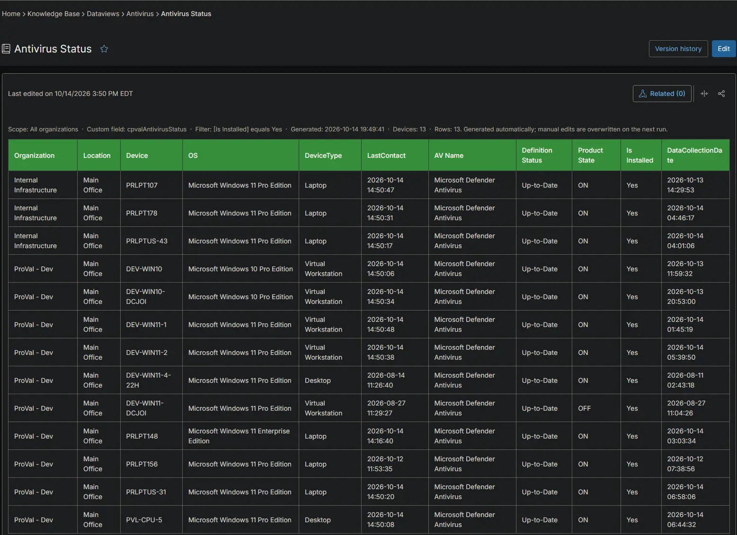Open the share icon

point(721,94)
